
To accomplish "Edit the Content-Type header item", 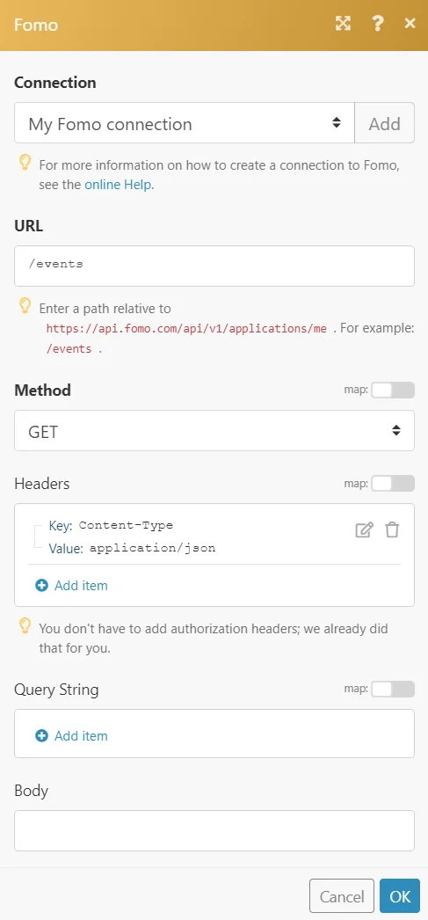I will [x=364, y=530].
